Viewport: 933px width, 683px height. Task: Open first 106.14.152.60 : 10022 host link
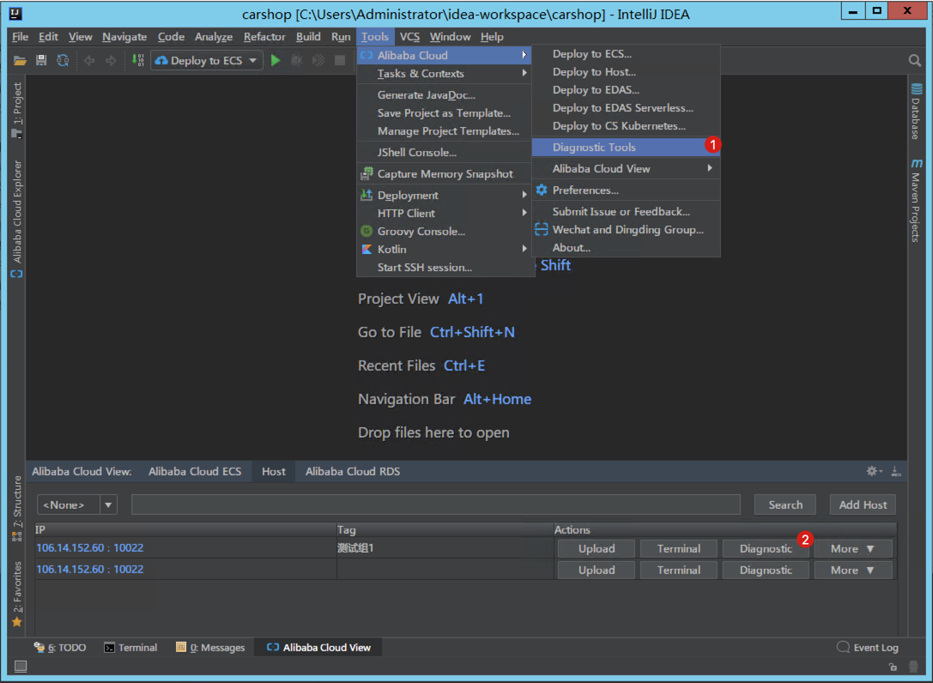(x=90, y=548)
